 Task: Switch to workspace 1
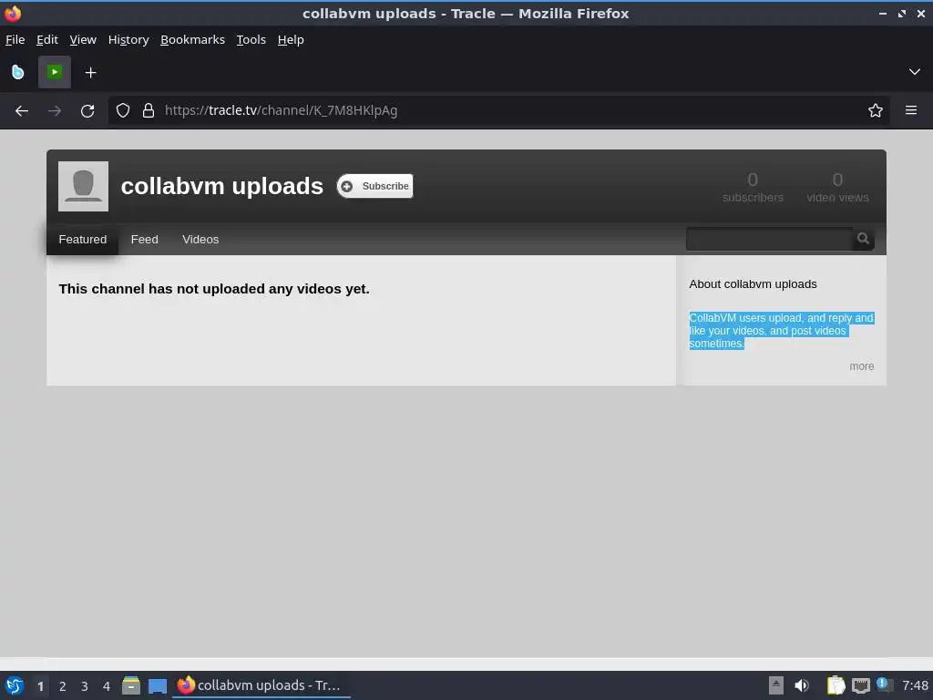pos(40,686)
